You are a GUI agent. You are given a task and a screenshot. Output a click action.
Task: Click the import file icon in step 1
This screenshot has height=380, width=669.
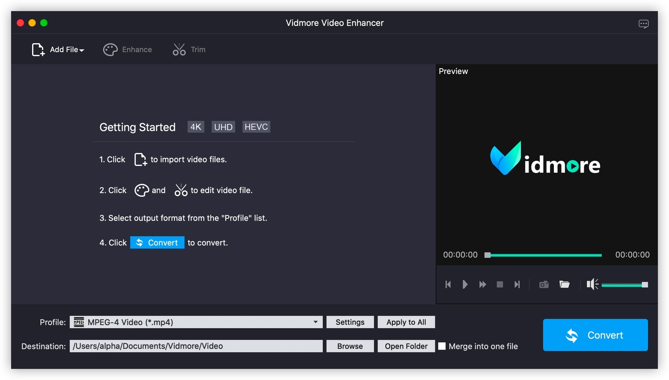[140, 159]
